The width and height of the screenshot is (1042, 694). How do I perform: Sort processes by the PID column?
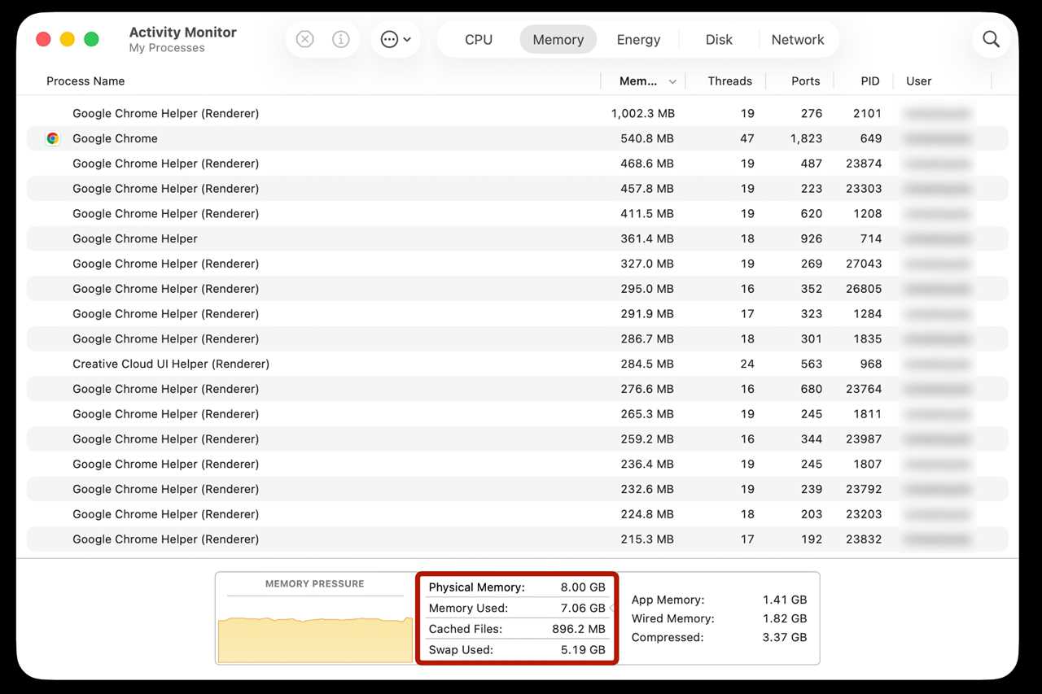(870, 81)
